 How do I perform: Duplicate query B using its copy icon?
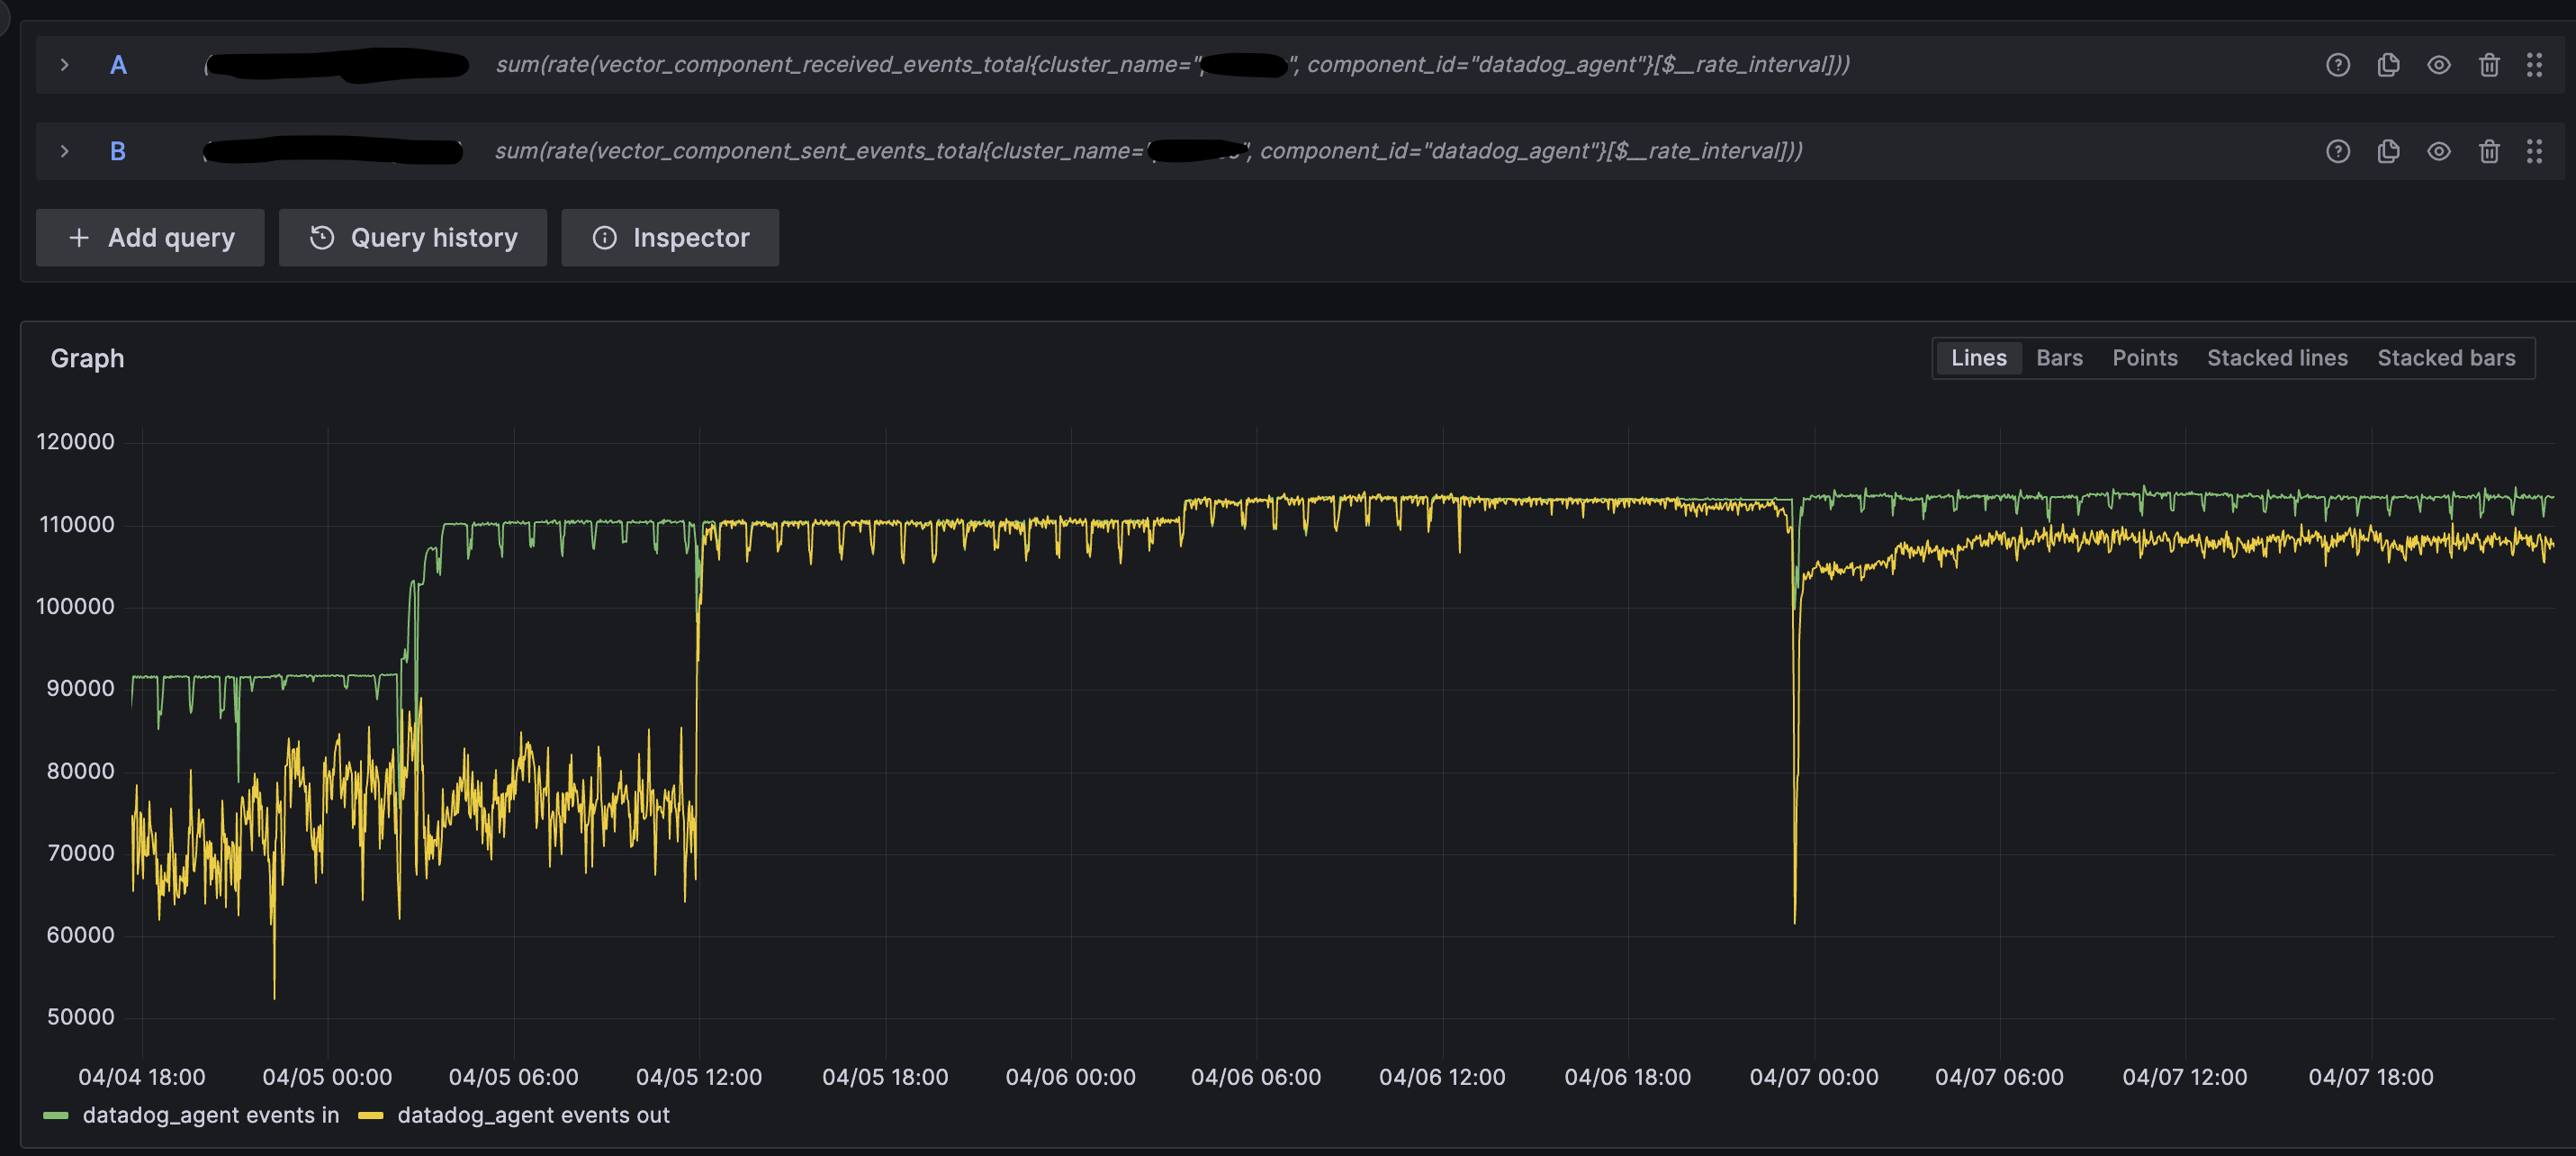[x=2388, y=151]
